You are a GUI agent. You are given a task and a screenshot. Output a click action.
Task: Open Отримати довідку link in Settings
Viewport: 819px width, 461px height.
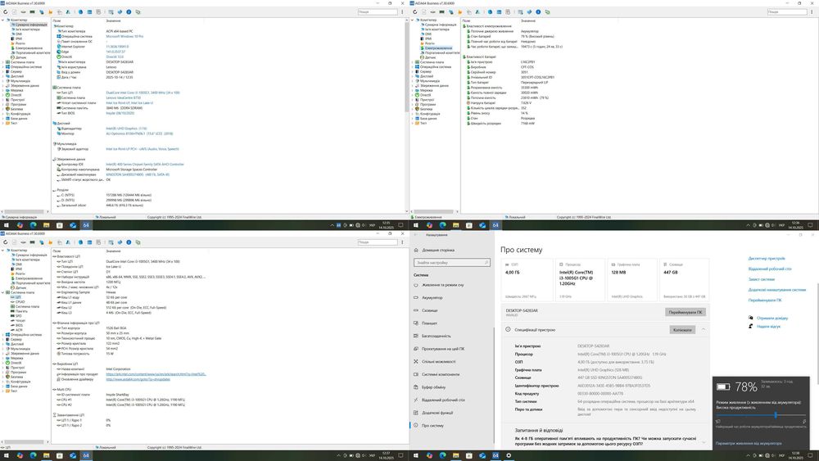772,318
